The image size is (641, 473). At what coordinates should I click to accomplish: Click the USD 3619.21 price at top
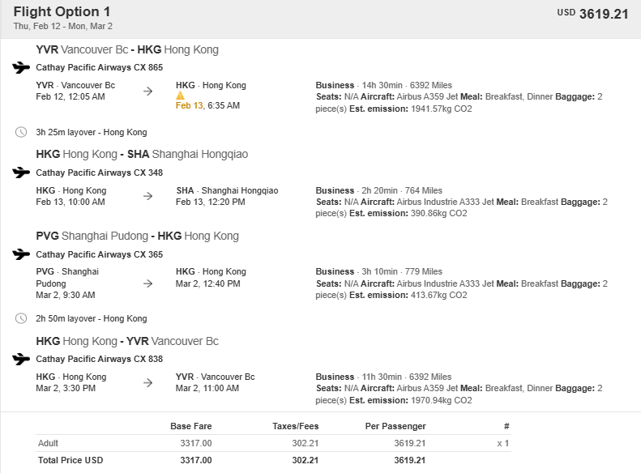coord(592,14)
